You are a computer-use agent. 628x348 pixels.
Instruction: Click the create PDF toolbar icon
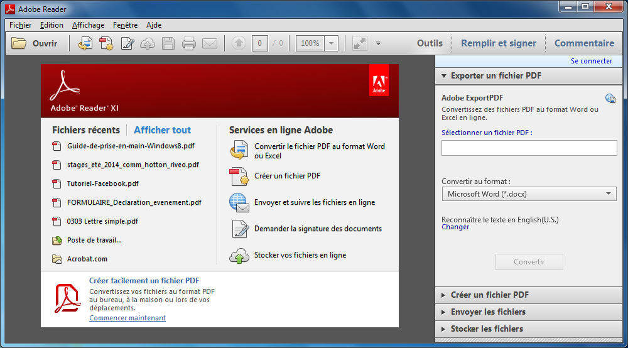pos(106,43)
